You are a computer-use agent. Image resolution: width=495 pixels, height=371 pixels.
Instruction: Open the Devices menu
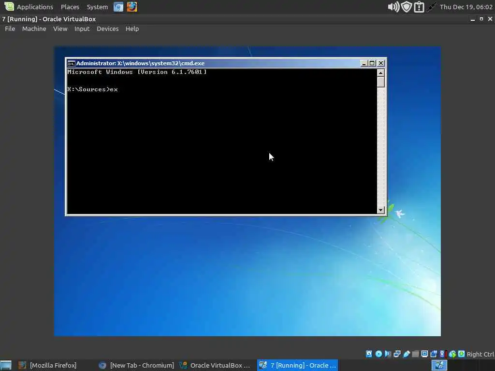107,29
